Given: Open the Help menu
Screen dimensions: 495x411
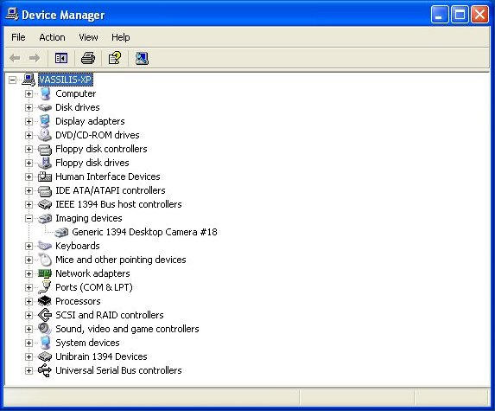Looking at the screenshot, I should (x=121, y=37).
